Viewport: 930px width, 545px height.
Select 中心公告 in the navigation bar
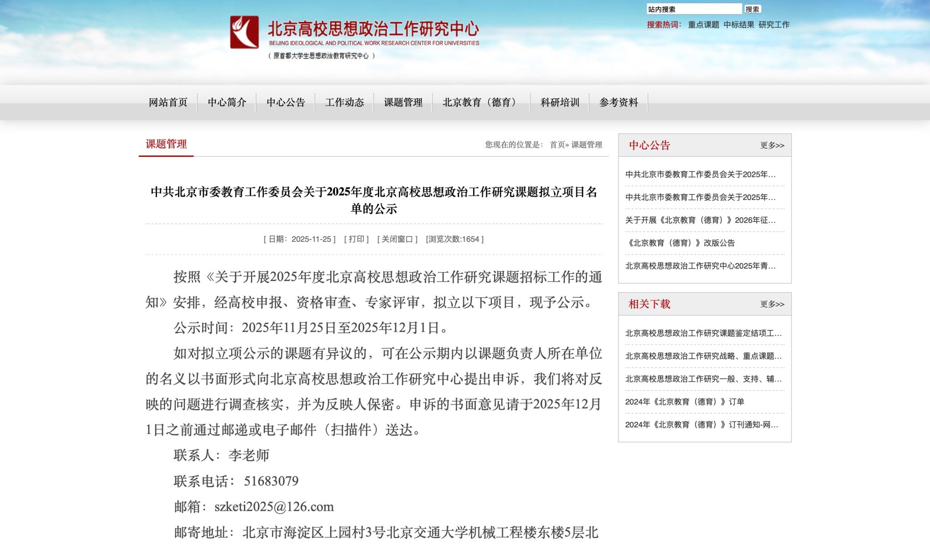(x=286, y=103)
